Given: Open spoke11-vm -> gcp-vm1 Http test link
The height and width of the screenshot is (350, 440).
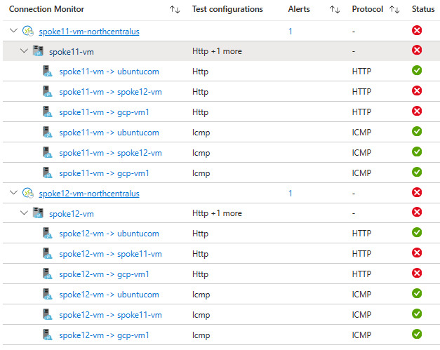Looking at the screenshot, I should pyautogui.click(x=104, y=112).
